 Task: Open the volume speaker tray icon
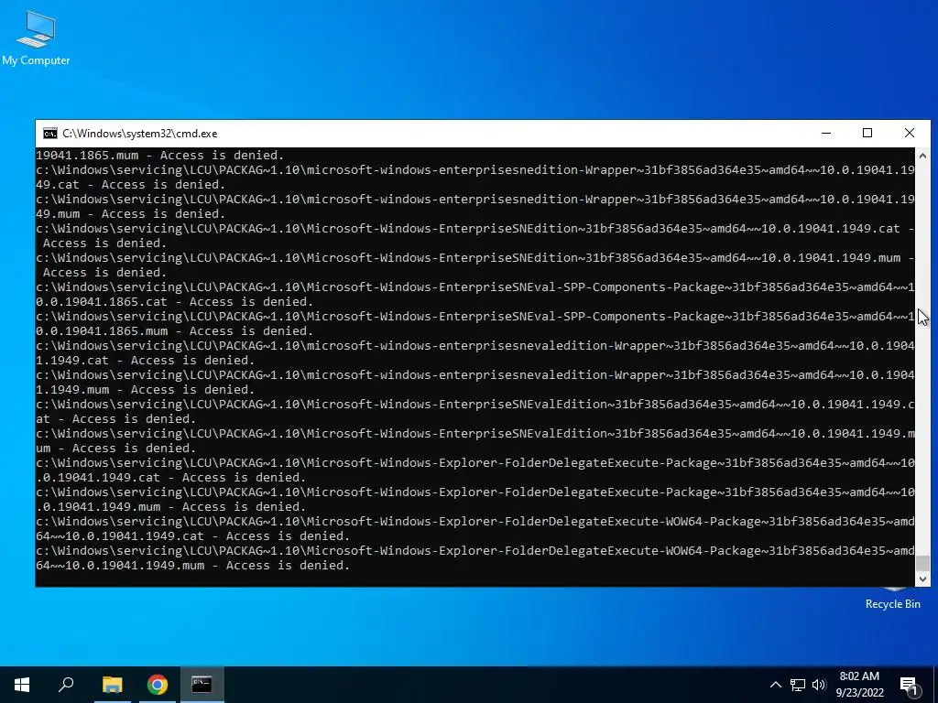(819, 685)
